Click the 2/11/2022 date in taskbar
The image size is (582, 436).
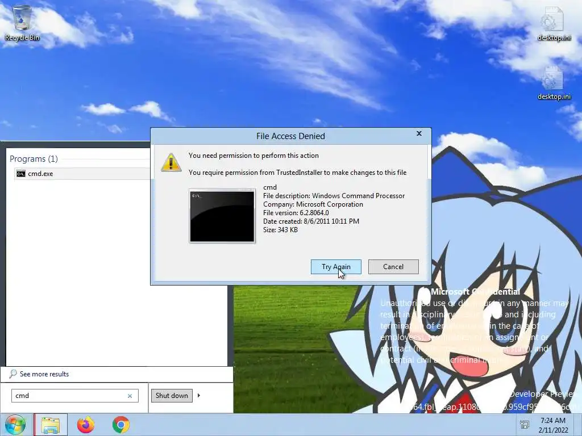pyautogui.click(x=553, y=430)
